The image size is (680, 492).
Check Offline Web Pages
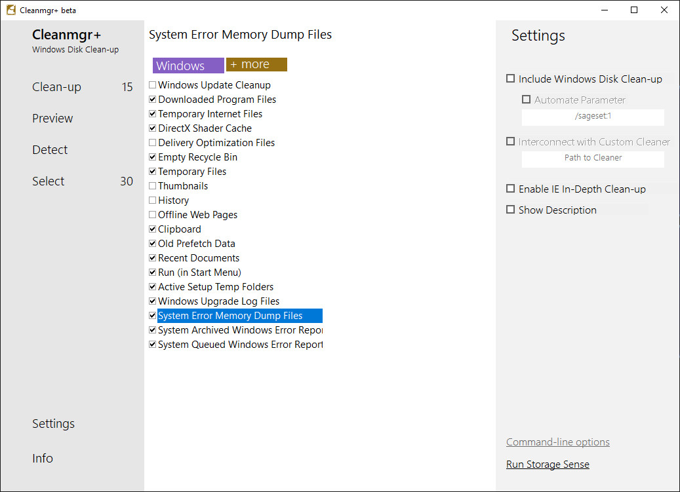coord(152,214)
